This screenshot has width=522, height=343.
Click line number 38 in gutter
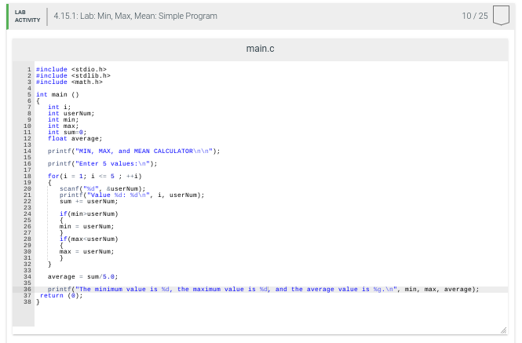27,302
